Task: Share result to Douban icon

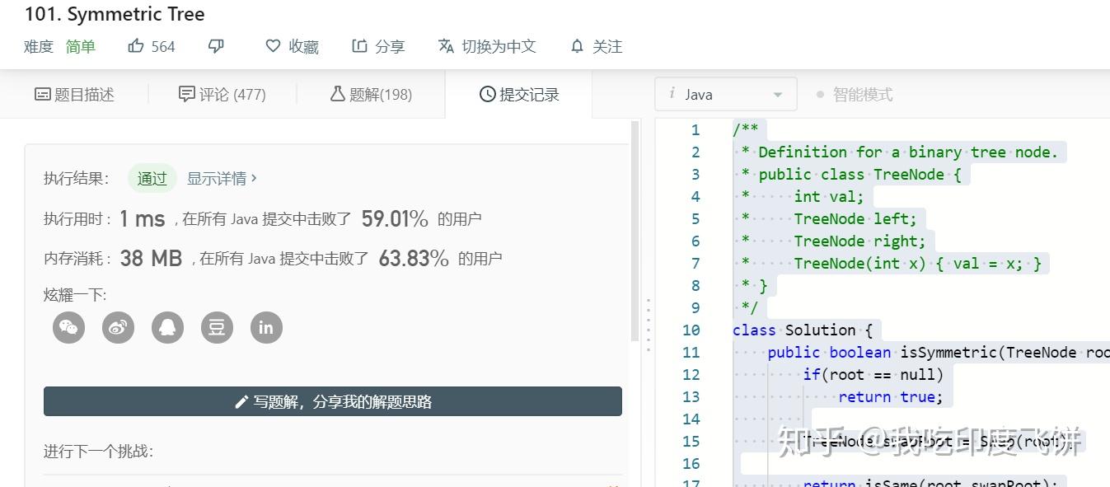Action: (217, 327)
